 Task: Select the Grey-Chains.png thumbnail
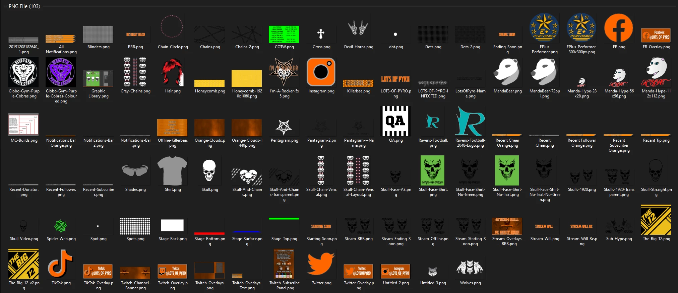[x=135, y=72]
